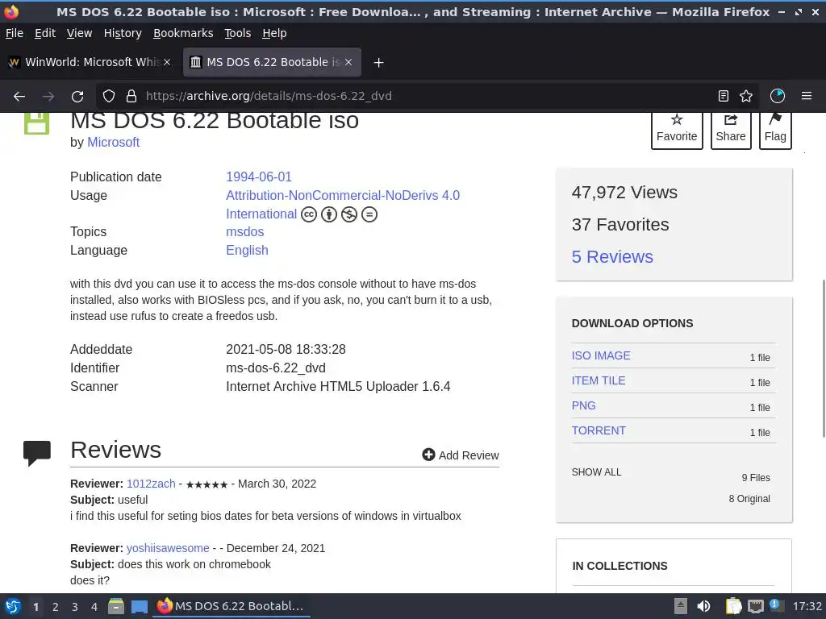
Task: Open reviewer 1012zach profile link
Action: tap(151, 484)
